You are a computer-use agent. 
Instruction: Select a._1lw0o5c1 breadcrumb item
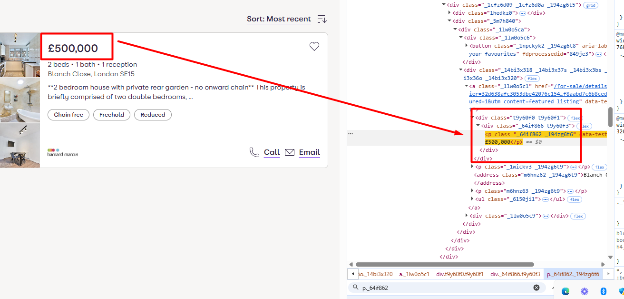(413, 274)
